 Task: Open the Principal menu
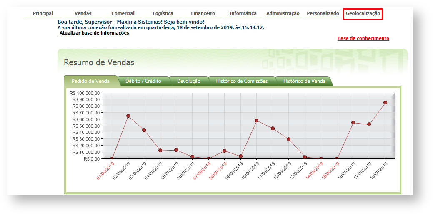tap(43, 14)
